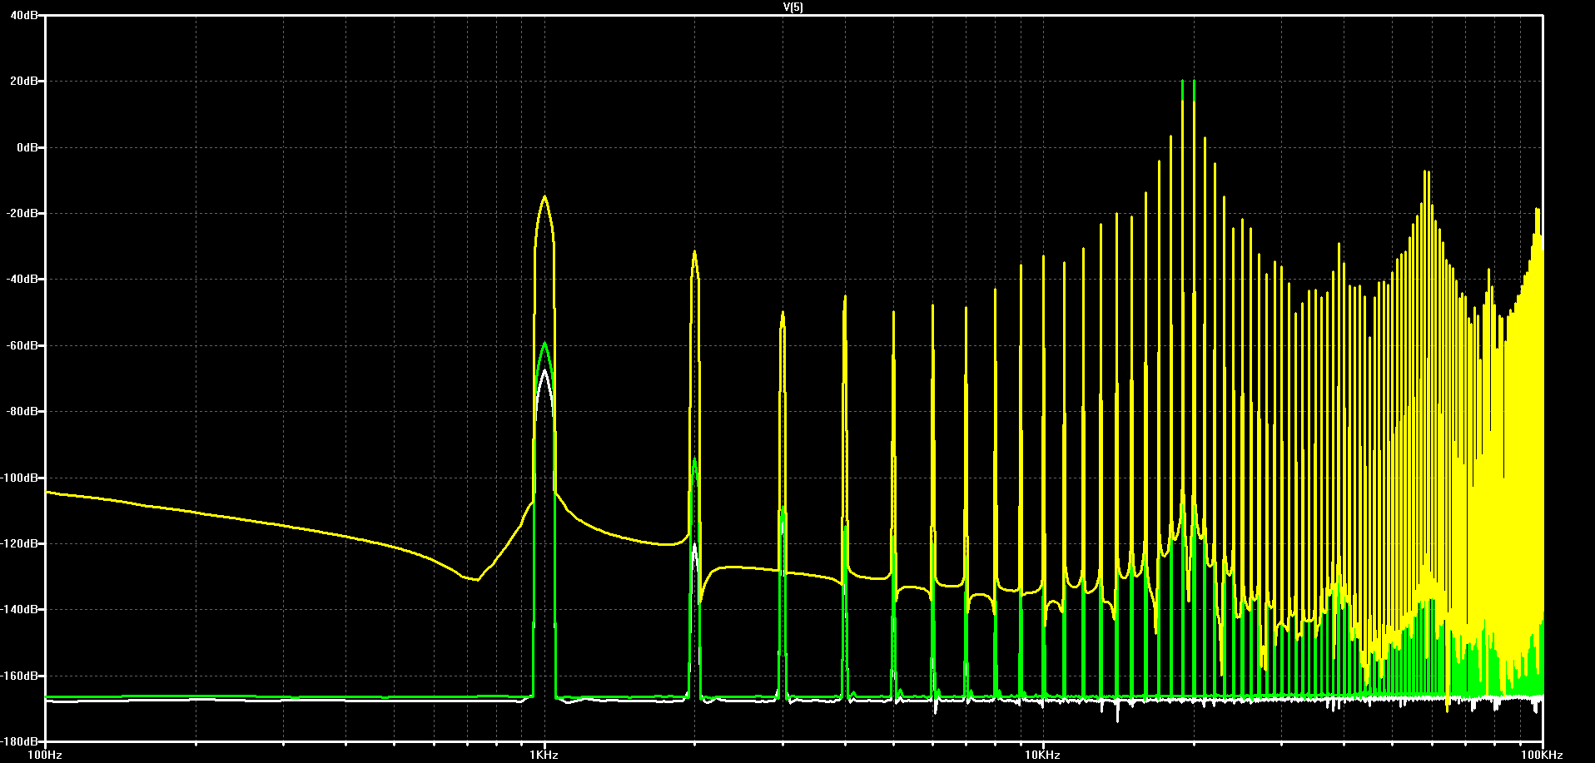Click the V(5) trace label
Image resolution: width=1595 pixels, height=763 pixels.
(793, 7)
